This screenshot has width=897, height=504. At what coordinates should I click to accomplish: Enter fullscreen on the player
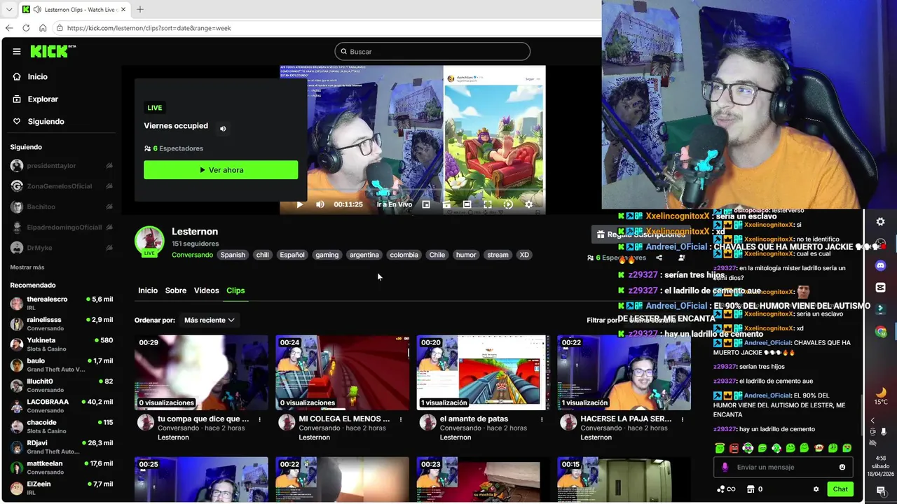[x=487, y=204]
